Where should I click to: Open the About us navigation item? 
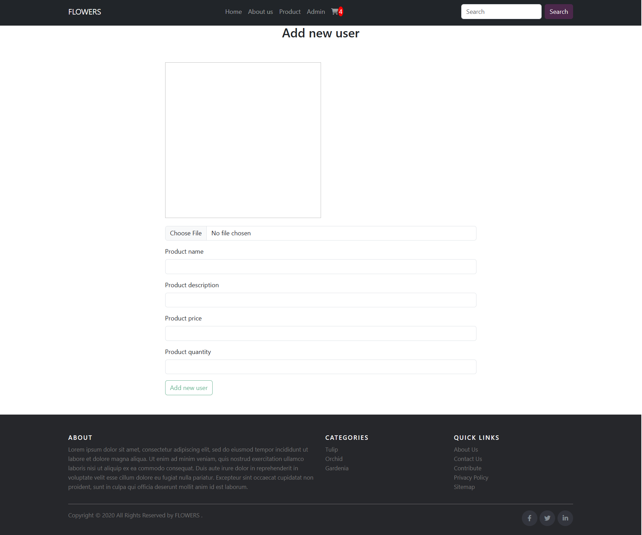tap(260, 11)
